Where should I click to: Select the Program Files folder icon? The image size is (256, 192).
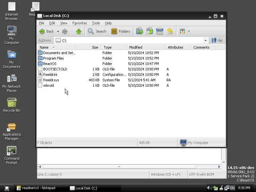(40, 58)
